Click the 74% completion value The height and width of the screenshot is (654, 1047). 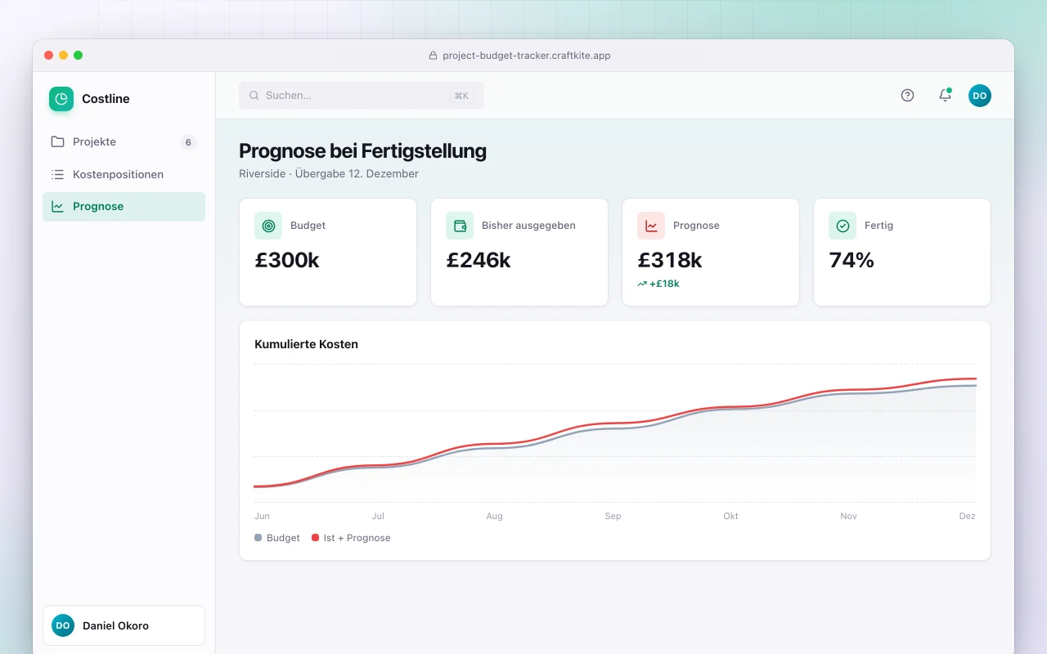tap(852, 260)
